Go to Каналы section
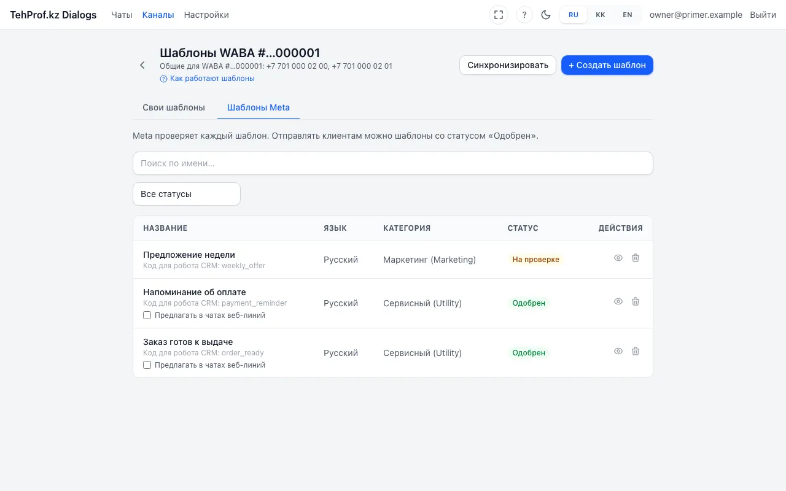This screenshot has height=491, width=786. tap(158, 15)
